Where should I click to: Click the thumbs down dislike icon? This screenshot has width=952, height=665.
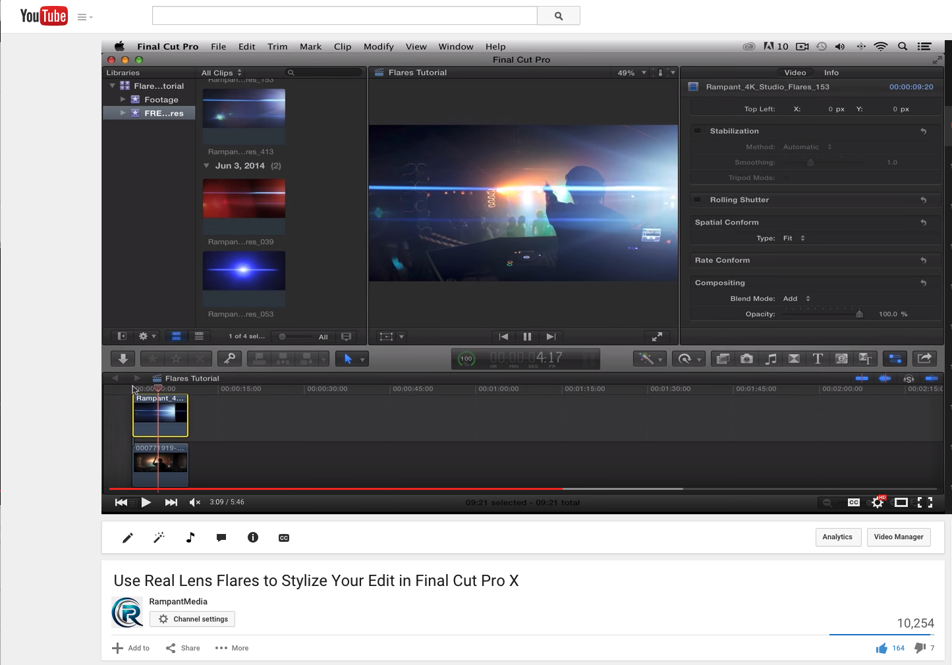click(920, 649)
